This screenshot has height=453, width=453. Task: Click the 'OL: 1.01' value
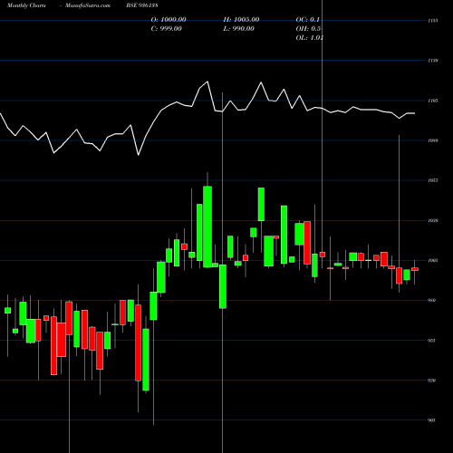310,38
